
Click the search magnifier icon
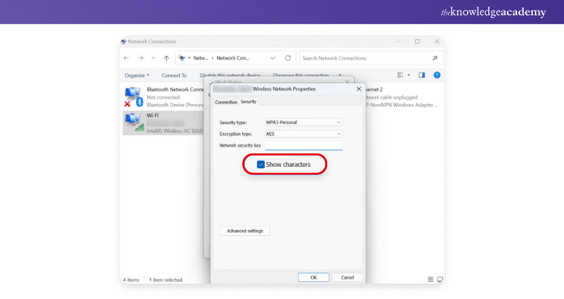click(435, 58)
